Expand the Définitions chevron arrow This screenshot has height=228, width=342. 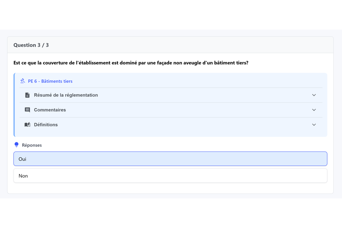(x=314, y=125)
